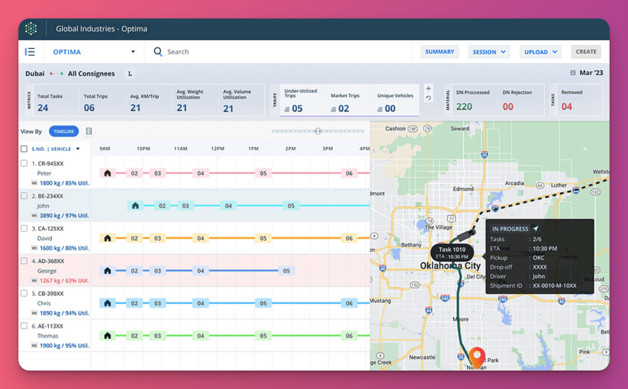Click the red destination pin on map
The image size is (628, 389).
[x=476, y=357]
